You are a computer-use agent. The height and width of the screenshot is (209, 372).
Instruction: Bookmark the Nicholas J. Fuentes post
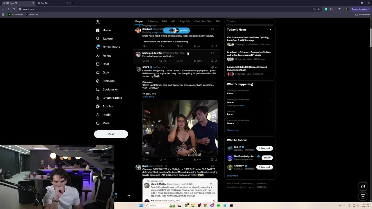pyautogui.click(x=212, y=61)
